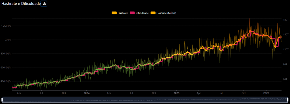This screenshot has height=104, width=290.
Task: Toggle the Dificuldade series in legend
Action: click(140, 13)
